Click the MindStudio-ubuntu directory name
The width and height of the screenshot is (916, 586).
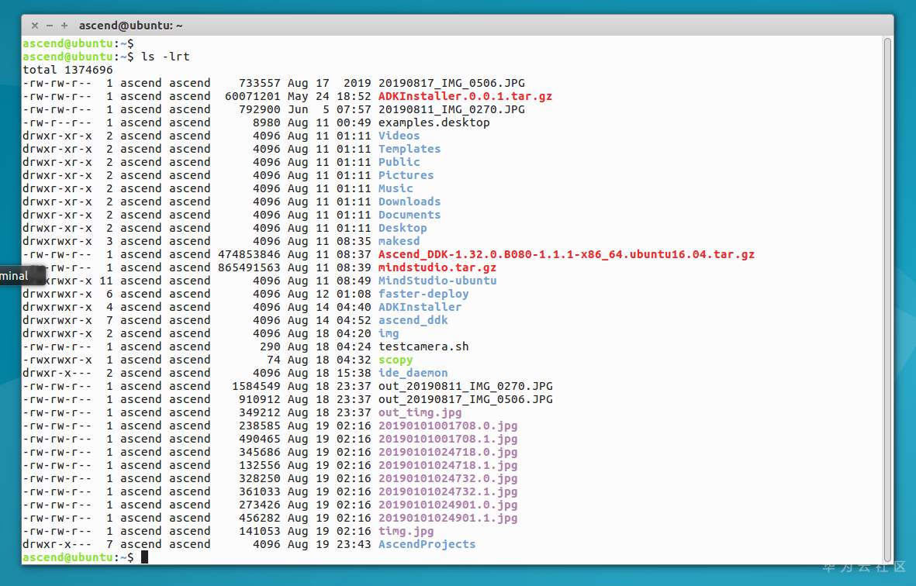[437, 281]
